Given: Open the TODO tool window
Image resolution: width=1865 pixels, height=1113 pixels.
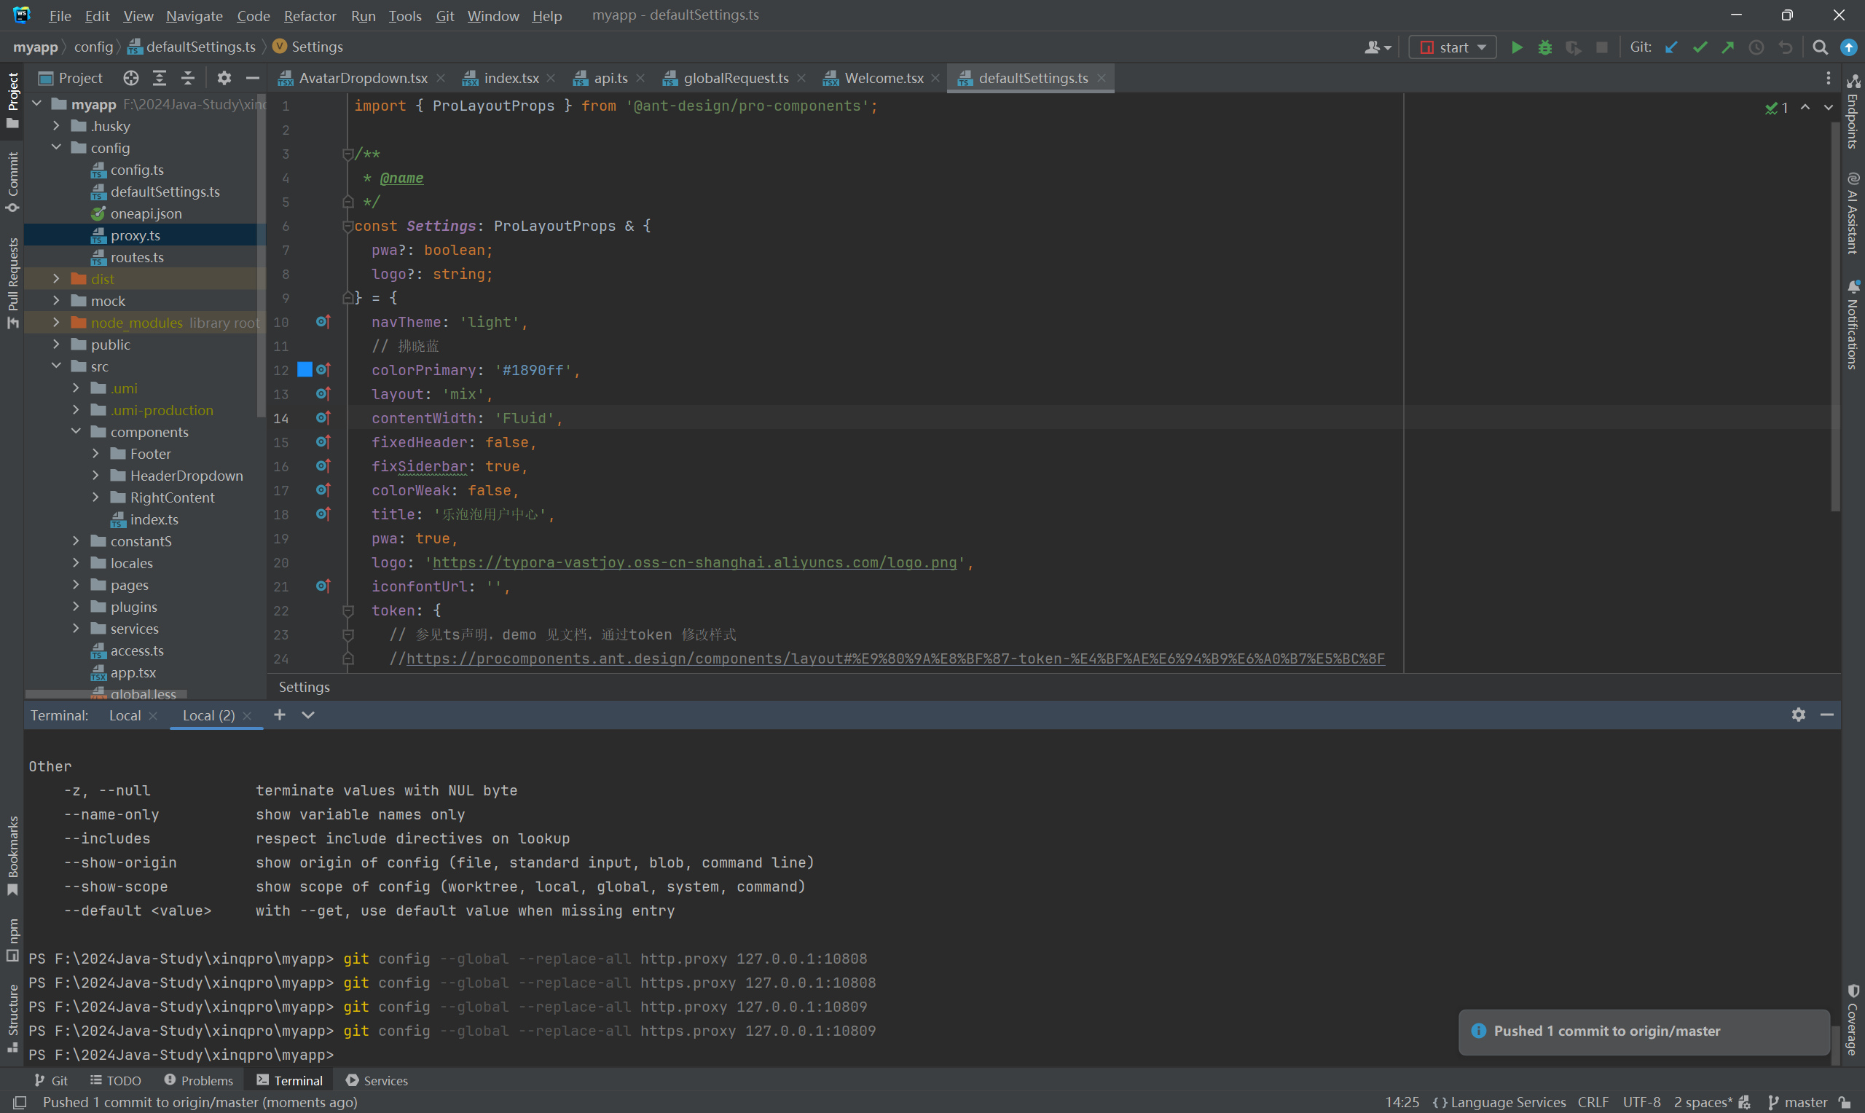Looking at the screenshot, I should 116,1081.
